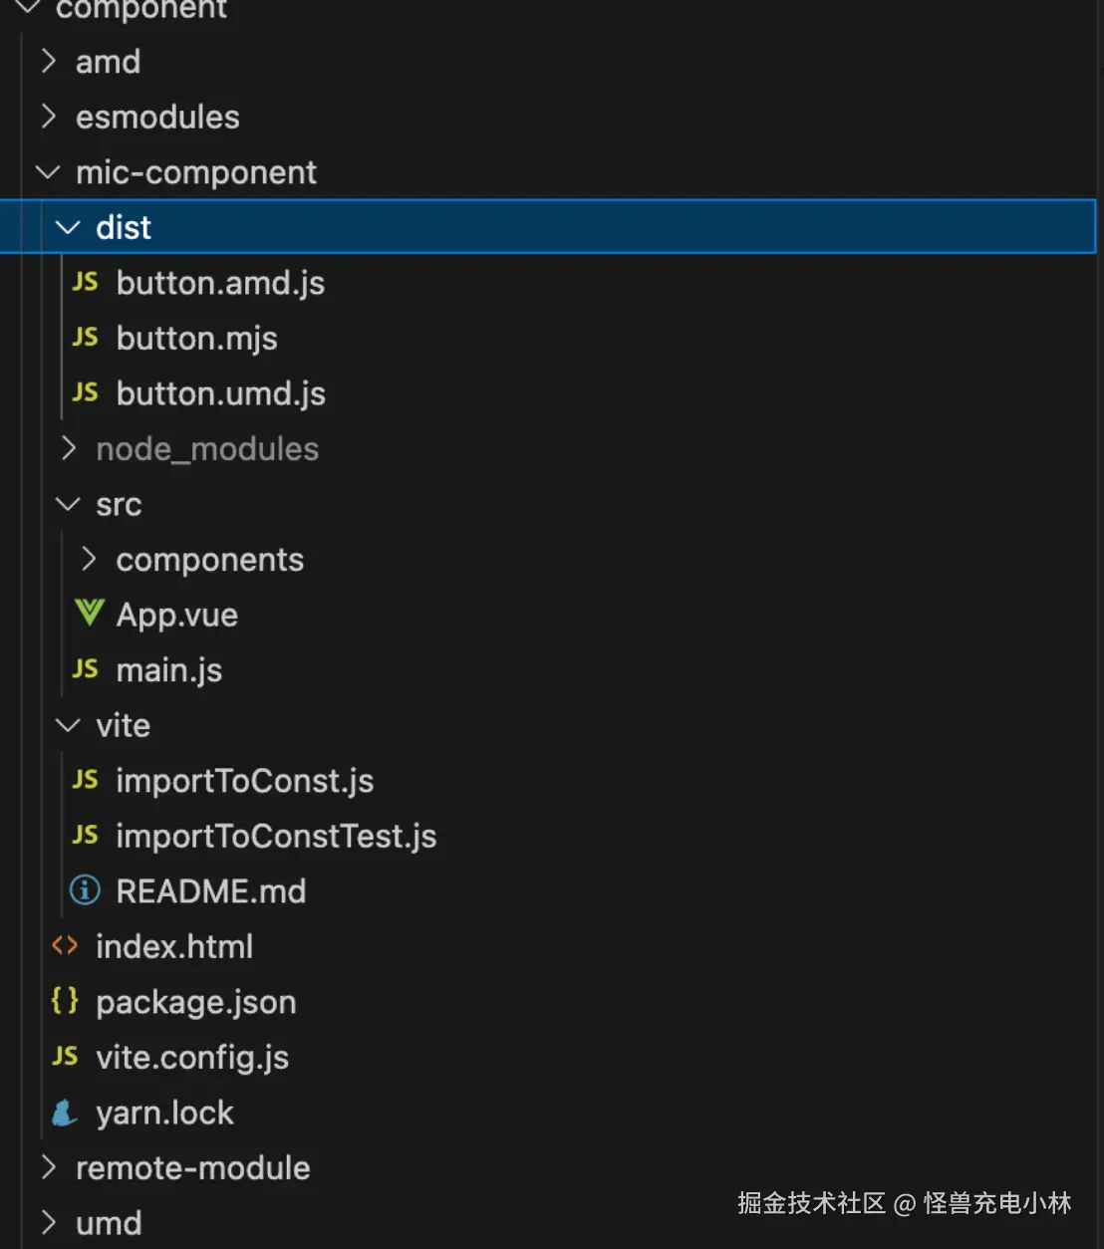
Task: Click the JS icon beside vite.config.js
Action: point(65,1057)
